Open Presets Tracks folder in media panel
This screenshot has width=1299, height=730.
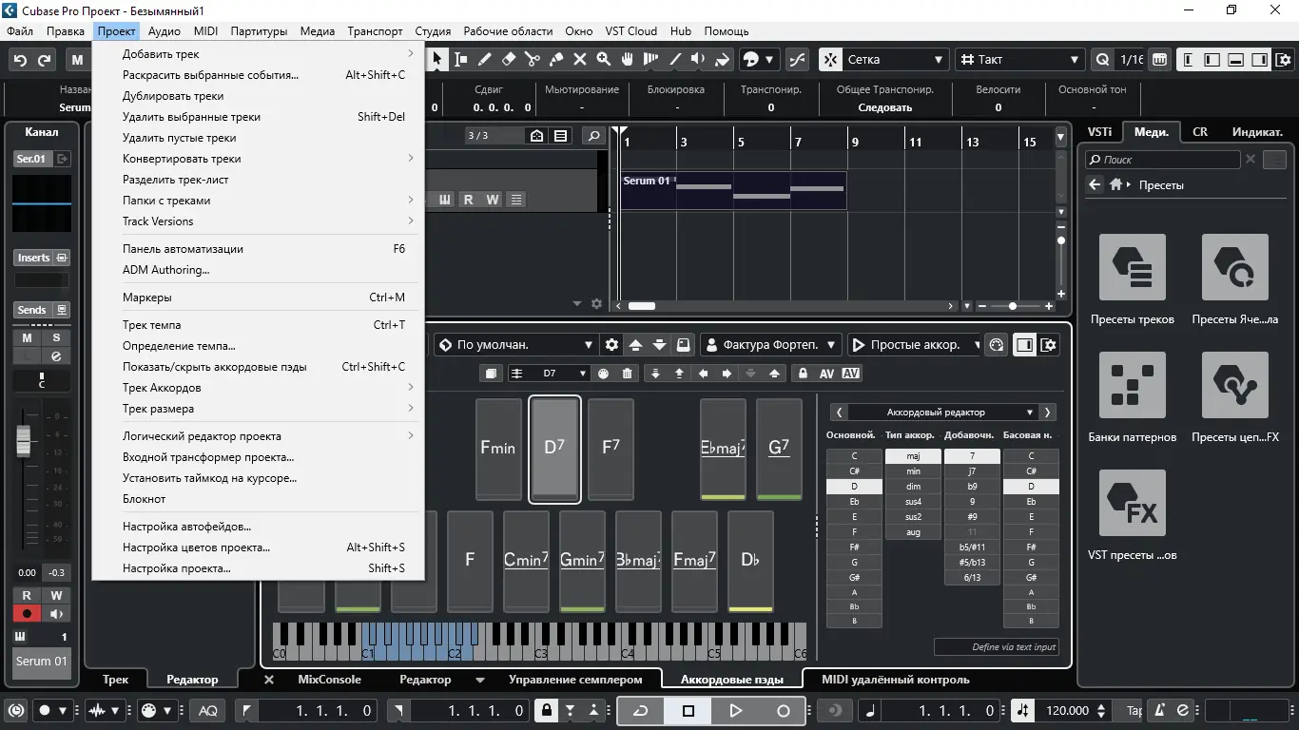point(1132,268)
